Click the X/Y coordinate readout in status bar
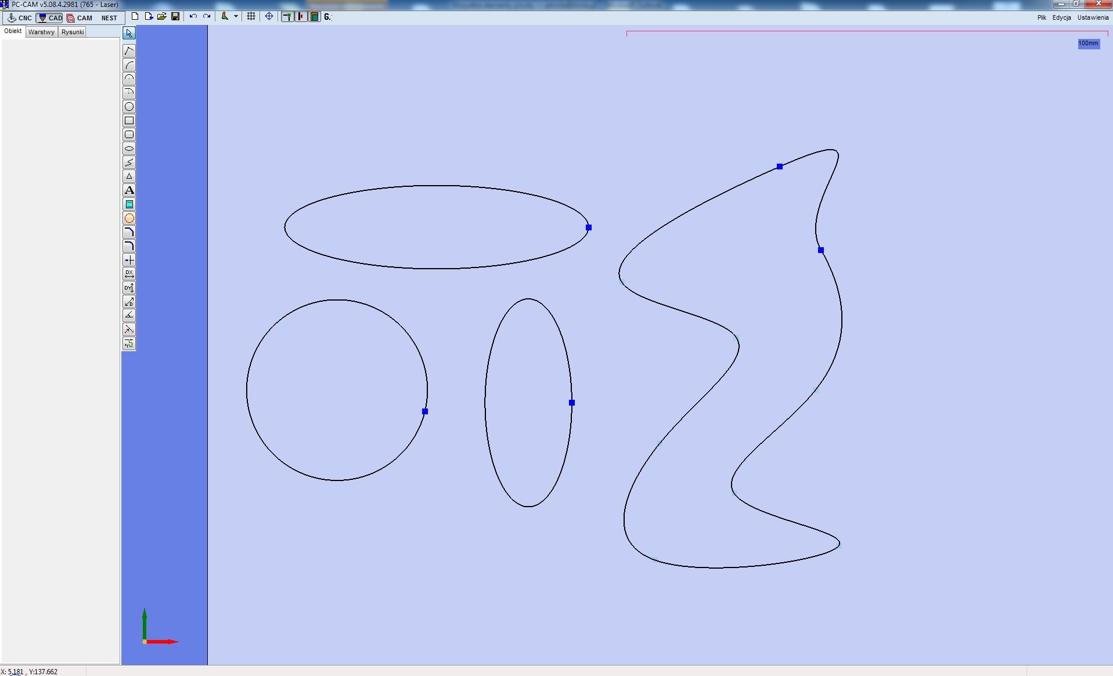Image resolution: width=1113 pixels, height=676 pixels. pyautogui.click(x=29, y=671)
